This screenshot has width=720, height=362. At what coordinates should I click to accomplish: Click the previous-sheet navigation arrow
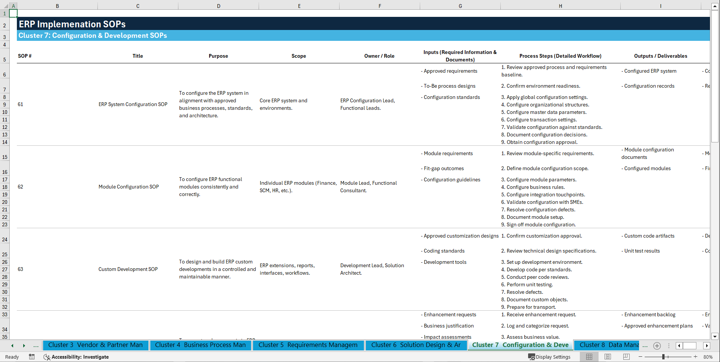[12, 346]
